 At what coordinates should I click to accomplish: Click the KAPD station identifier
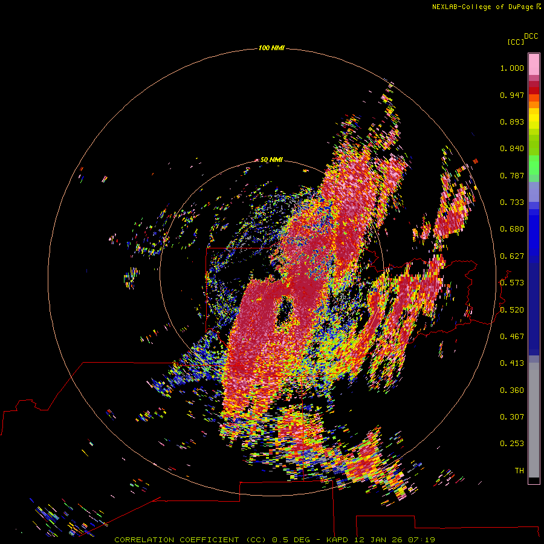[337, 540]
